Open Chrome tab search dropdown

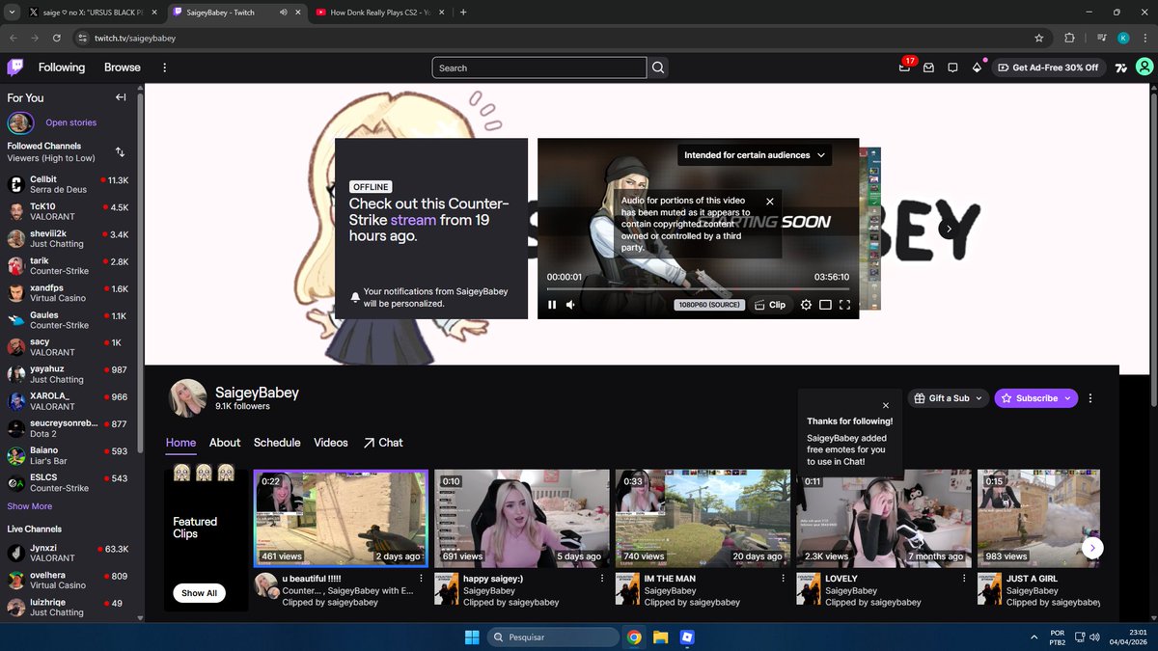pos(14,13)
